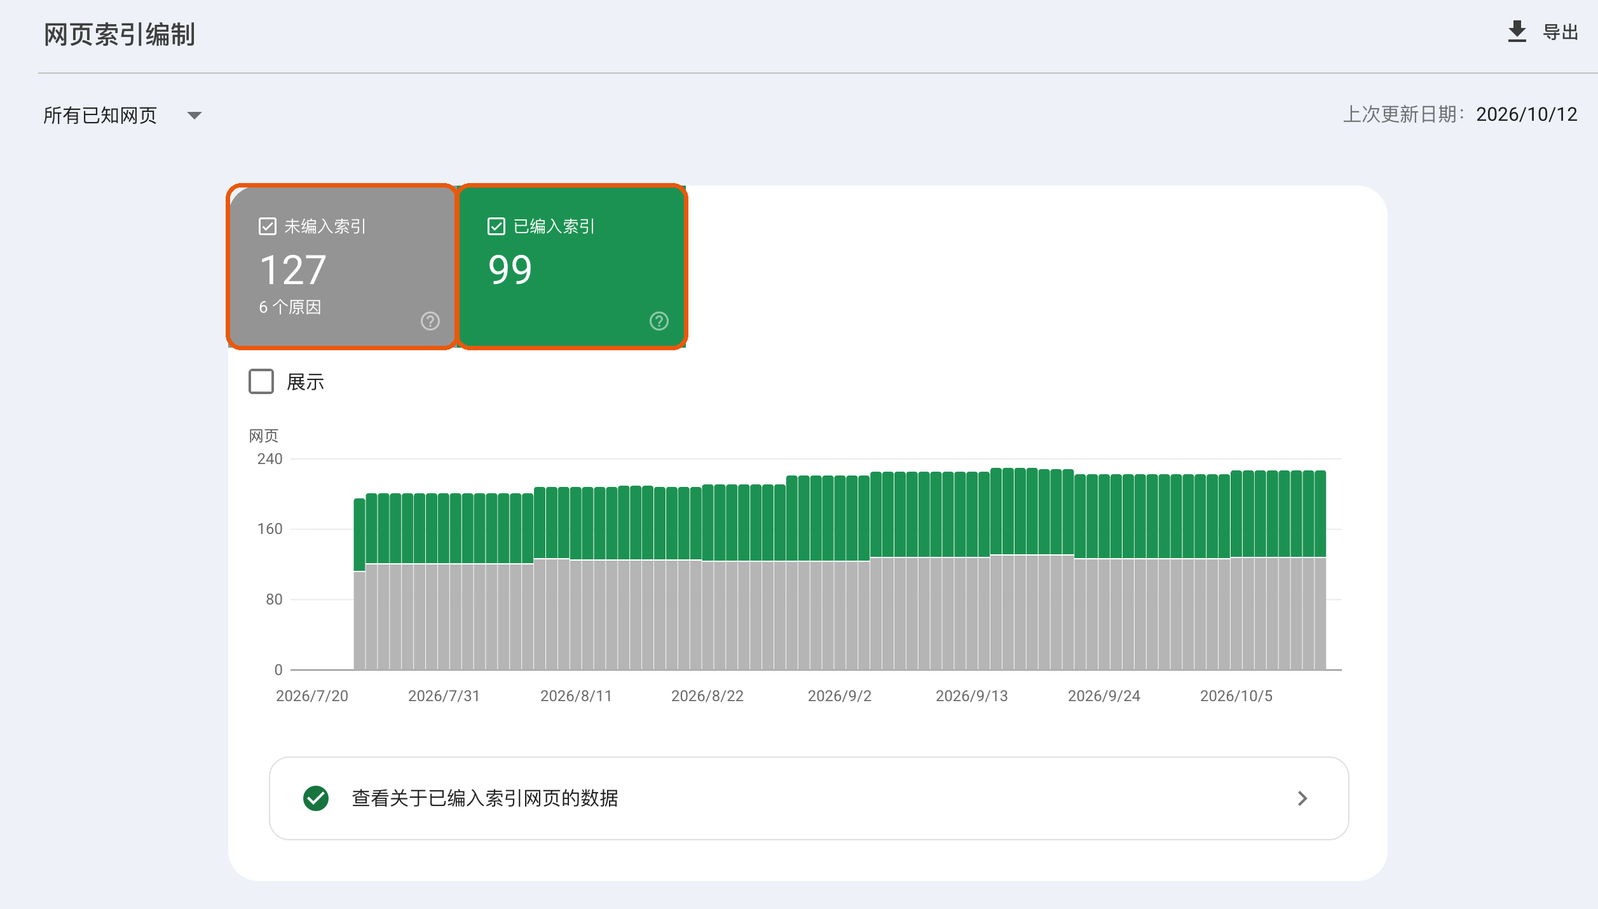The height and width of the screenshot is (909, 1598).
Task: Open help icon on 已编入索引 card
Action: pyautogui.click(x=659, y=321)
